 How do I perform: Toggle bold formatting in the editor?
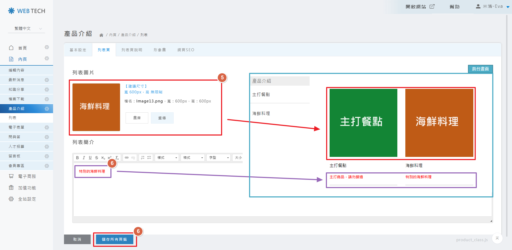pyautogui.click(x=77, y=158)
